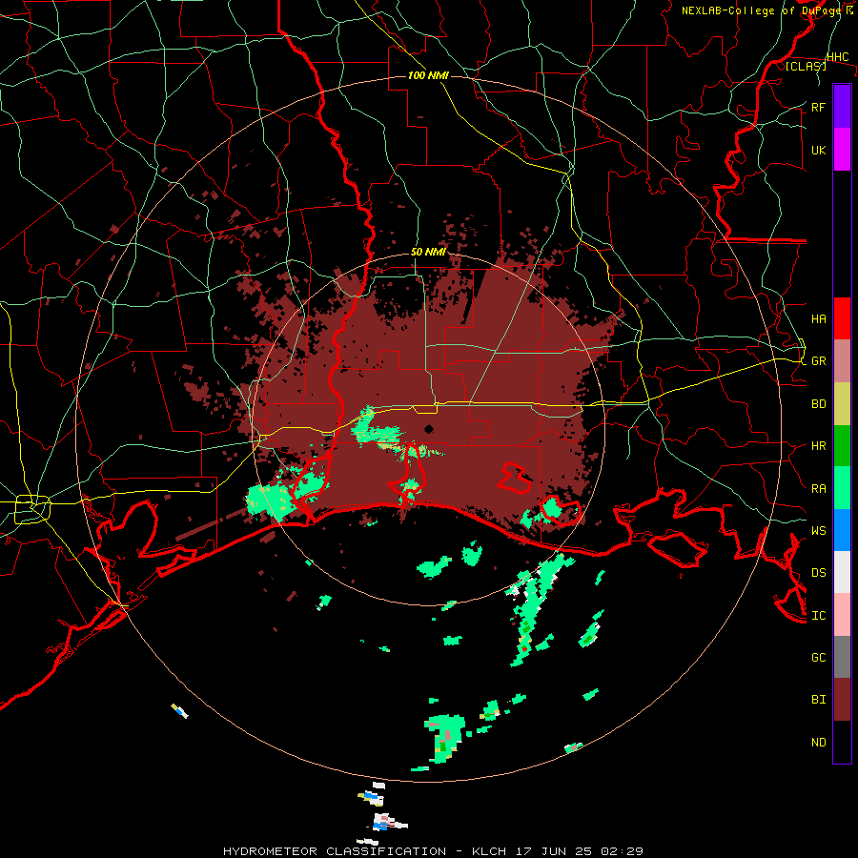Click the 50 NMI range ring label

click(428, 252)
